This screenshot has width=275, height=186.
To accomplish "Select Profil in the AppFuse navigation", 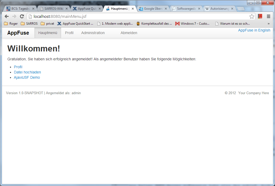I will coord(69,33).
